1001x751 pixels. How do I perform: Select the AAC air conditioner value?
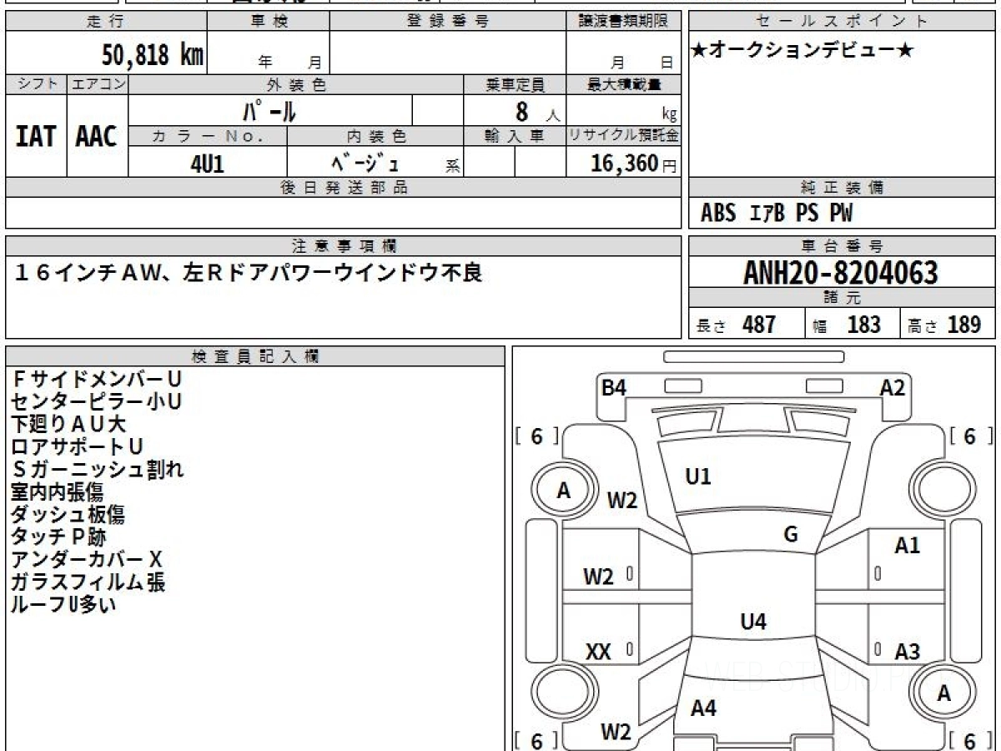tap(97, 136)
